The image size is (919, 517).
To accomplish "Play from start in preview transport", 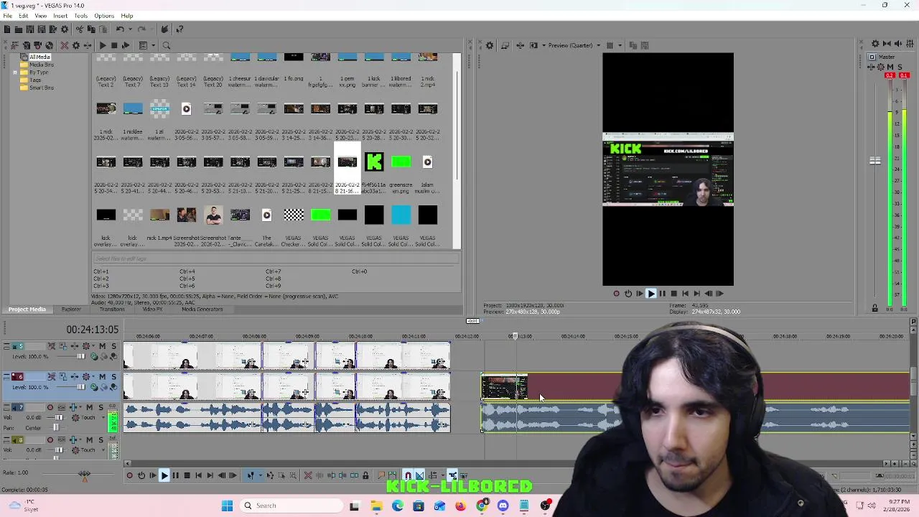I will pos(640,293).
